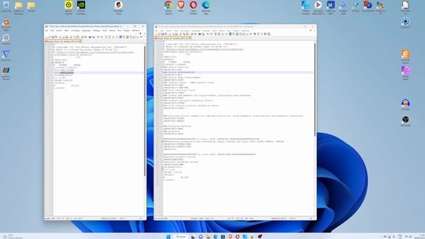Click Replace icon in left Notepad++ toolbar

[94, 37]
